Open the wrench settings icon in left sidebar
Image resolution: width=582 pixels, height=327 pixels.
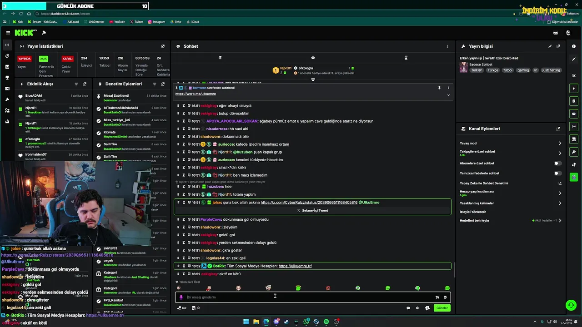(7, 99)
